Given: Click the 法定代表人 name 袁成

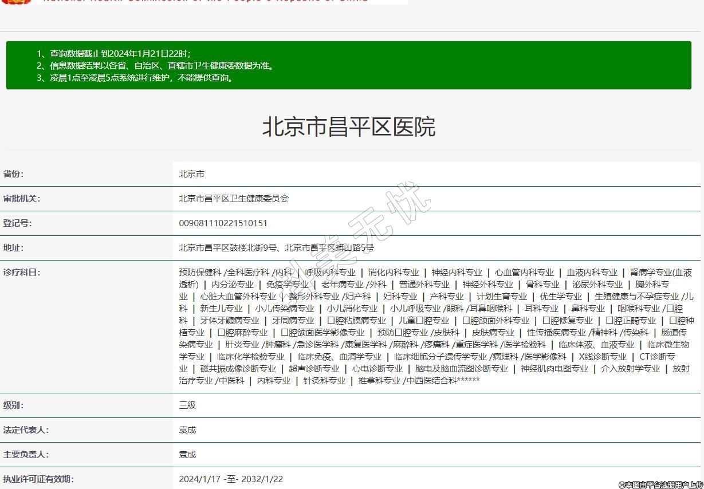Looking at the screenshot, I should coord(187,430).
